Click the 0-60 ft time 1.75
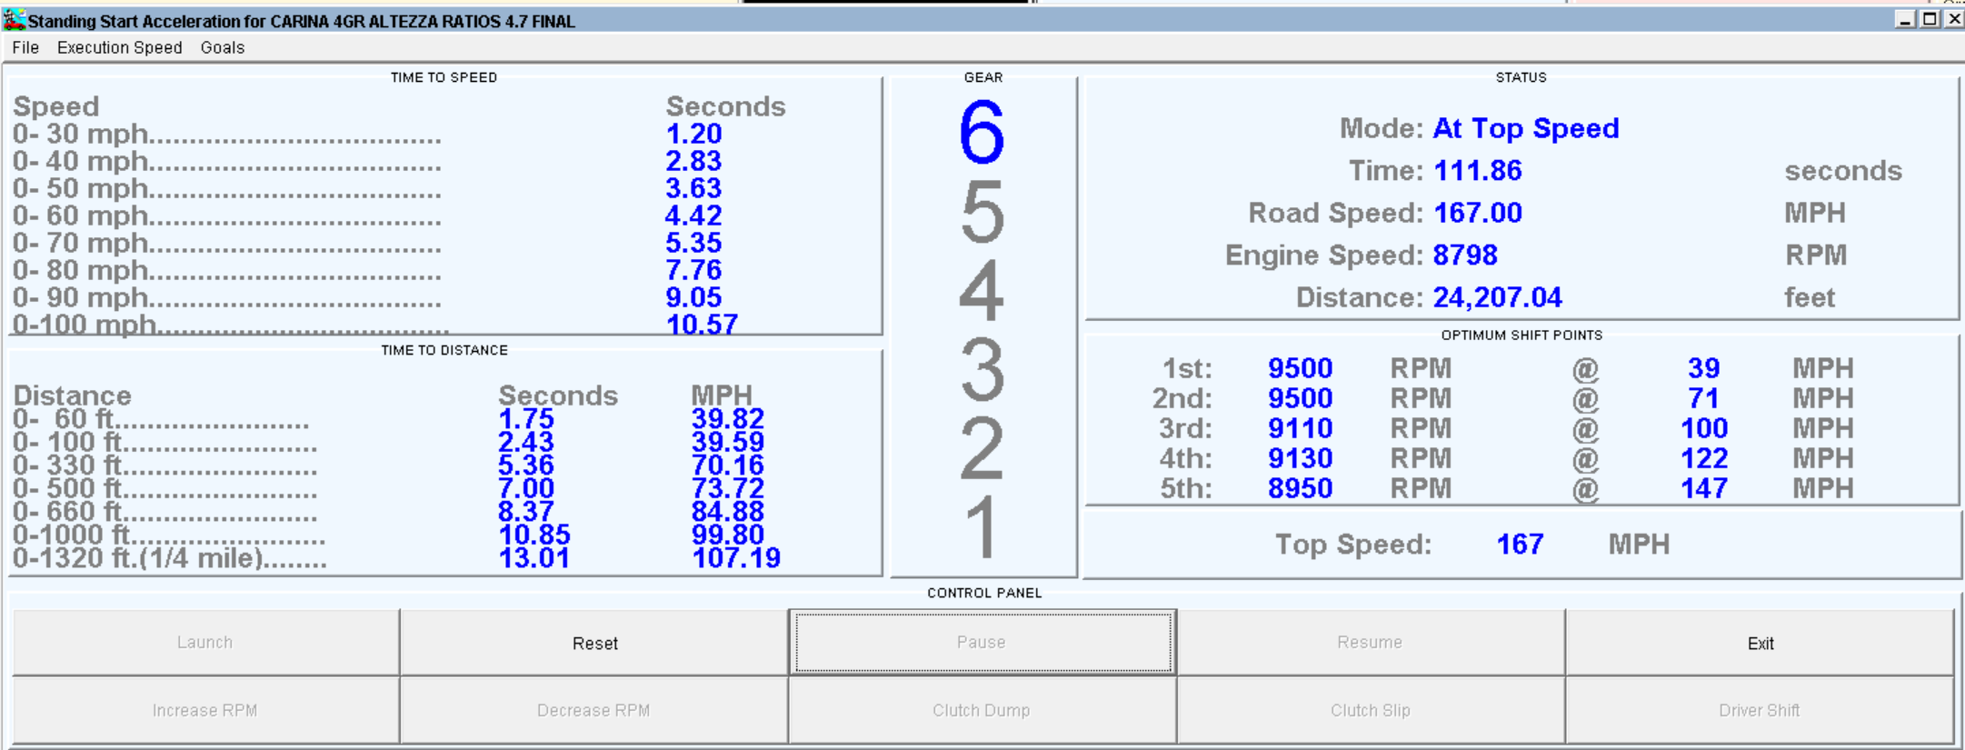 tap(526, 418)
